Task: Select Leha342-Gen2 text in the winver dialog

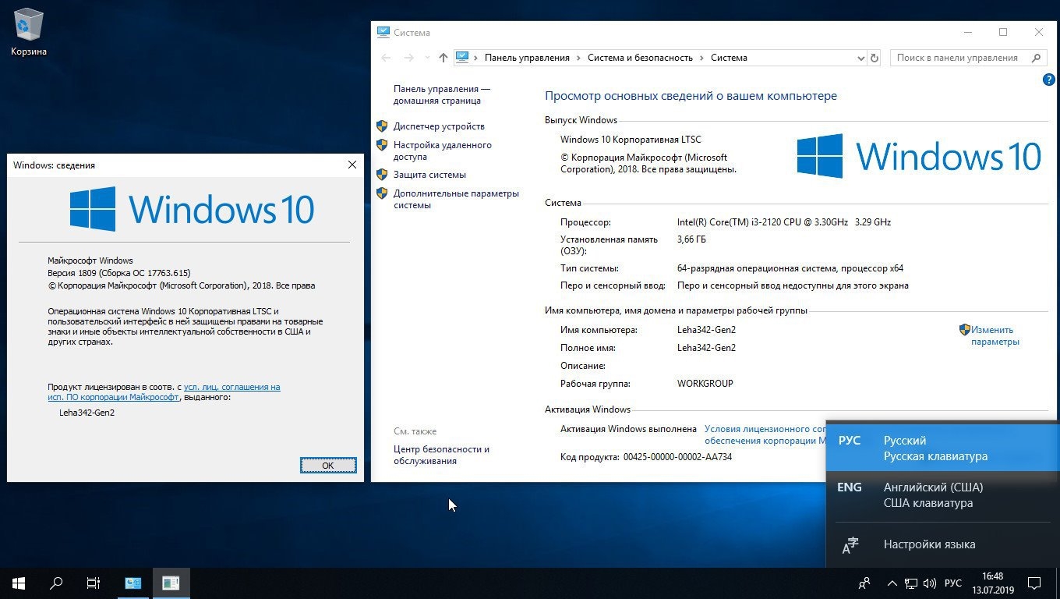Action: pyautogui.click(x=87, y=413)
